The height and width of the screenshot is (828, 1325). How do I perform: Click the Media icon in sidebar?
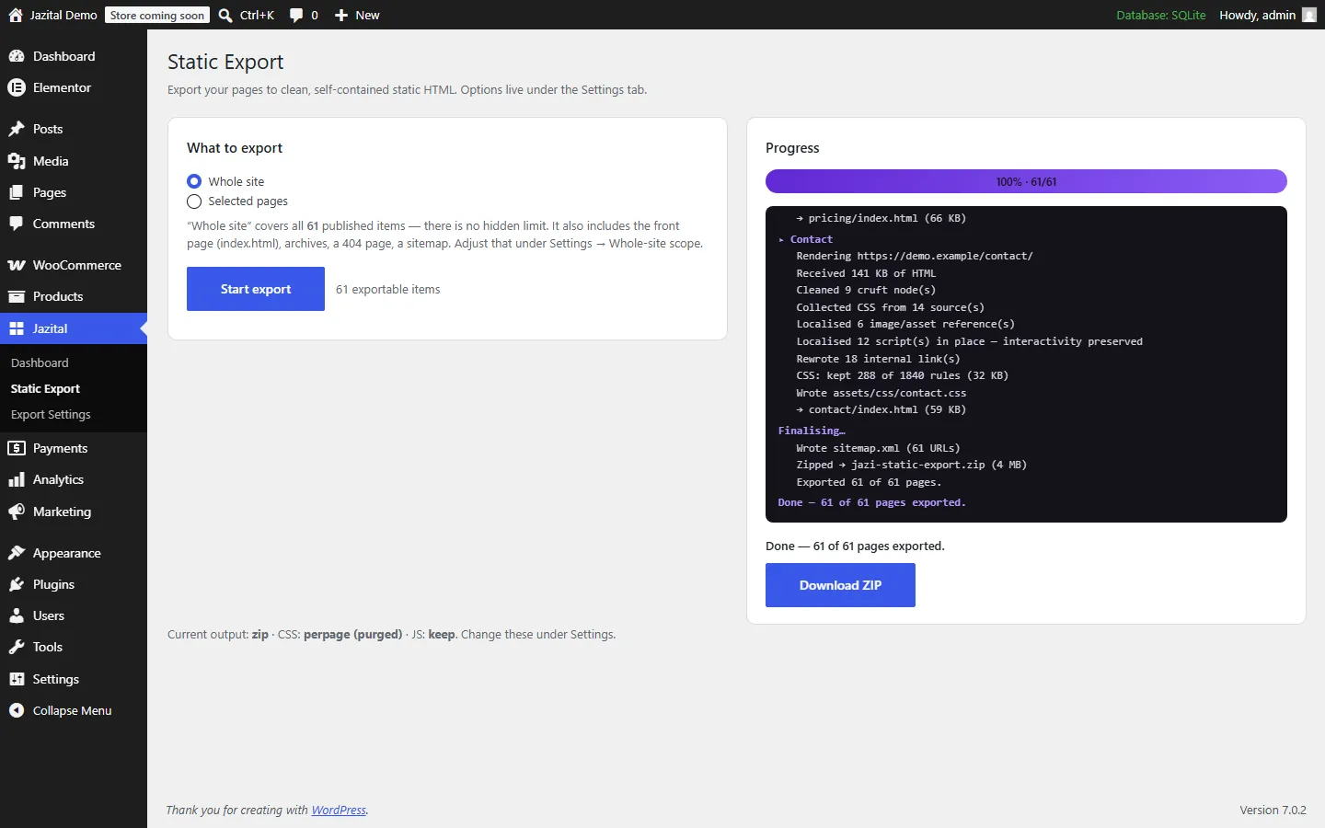coord(17,161)
